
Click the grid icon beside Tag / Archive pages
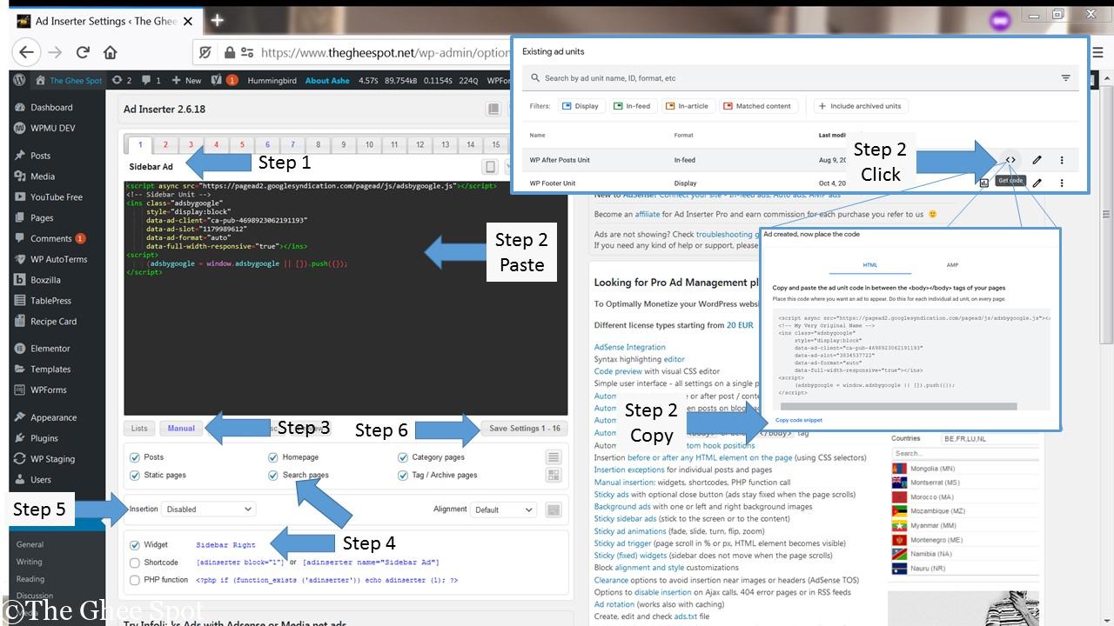(x=554, y=475)
